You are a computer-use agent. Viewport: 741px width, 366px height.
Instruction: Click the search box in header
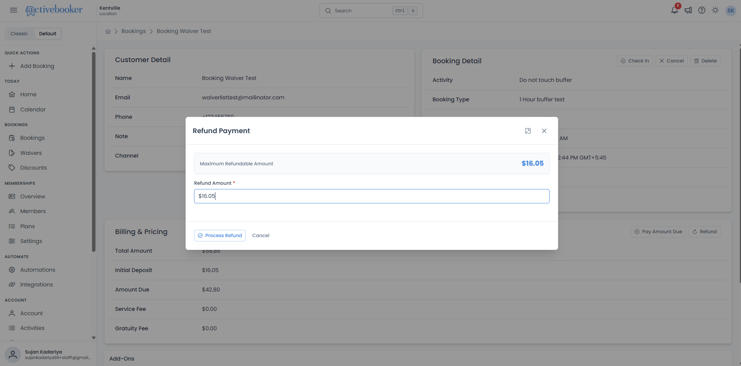pyautogui.click(x=371, y=10)
